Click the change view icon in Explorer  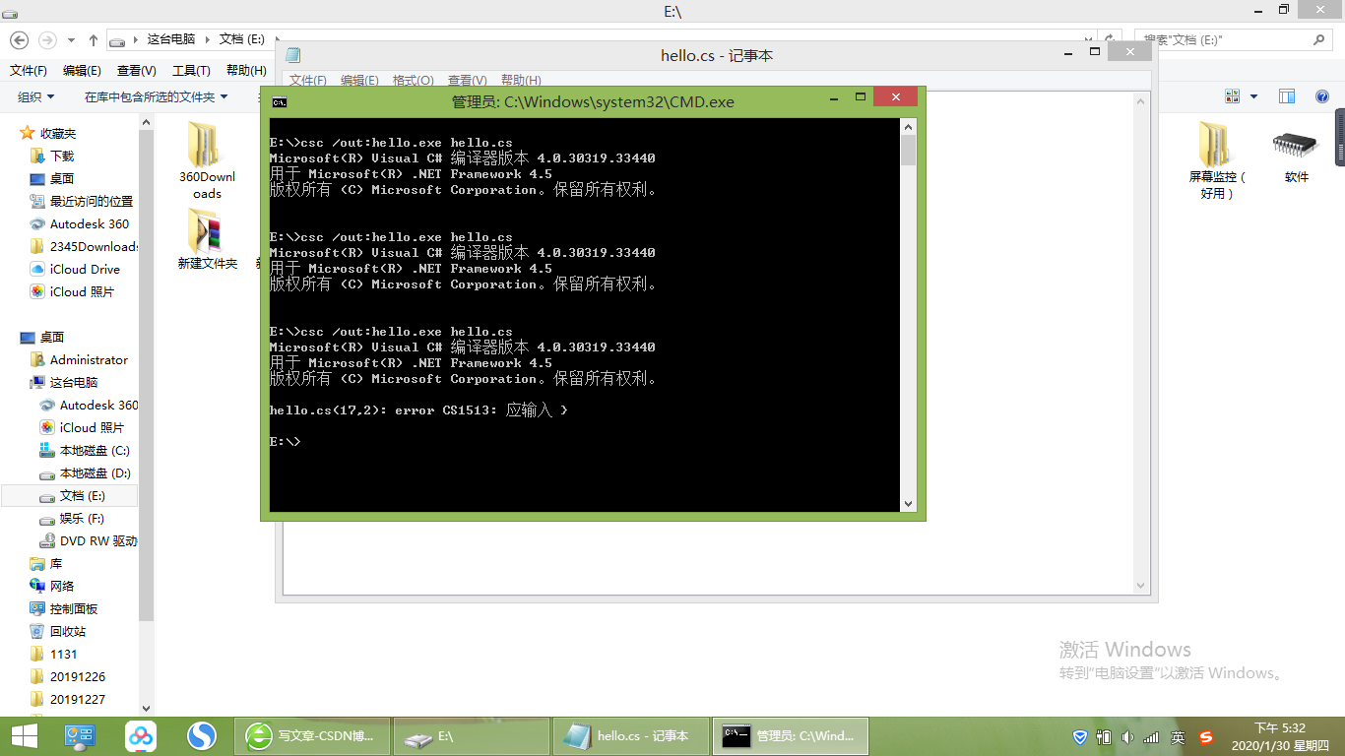tap(1232, 96)
